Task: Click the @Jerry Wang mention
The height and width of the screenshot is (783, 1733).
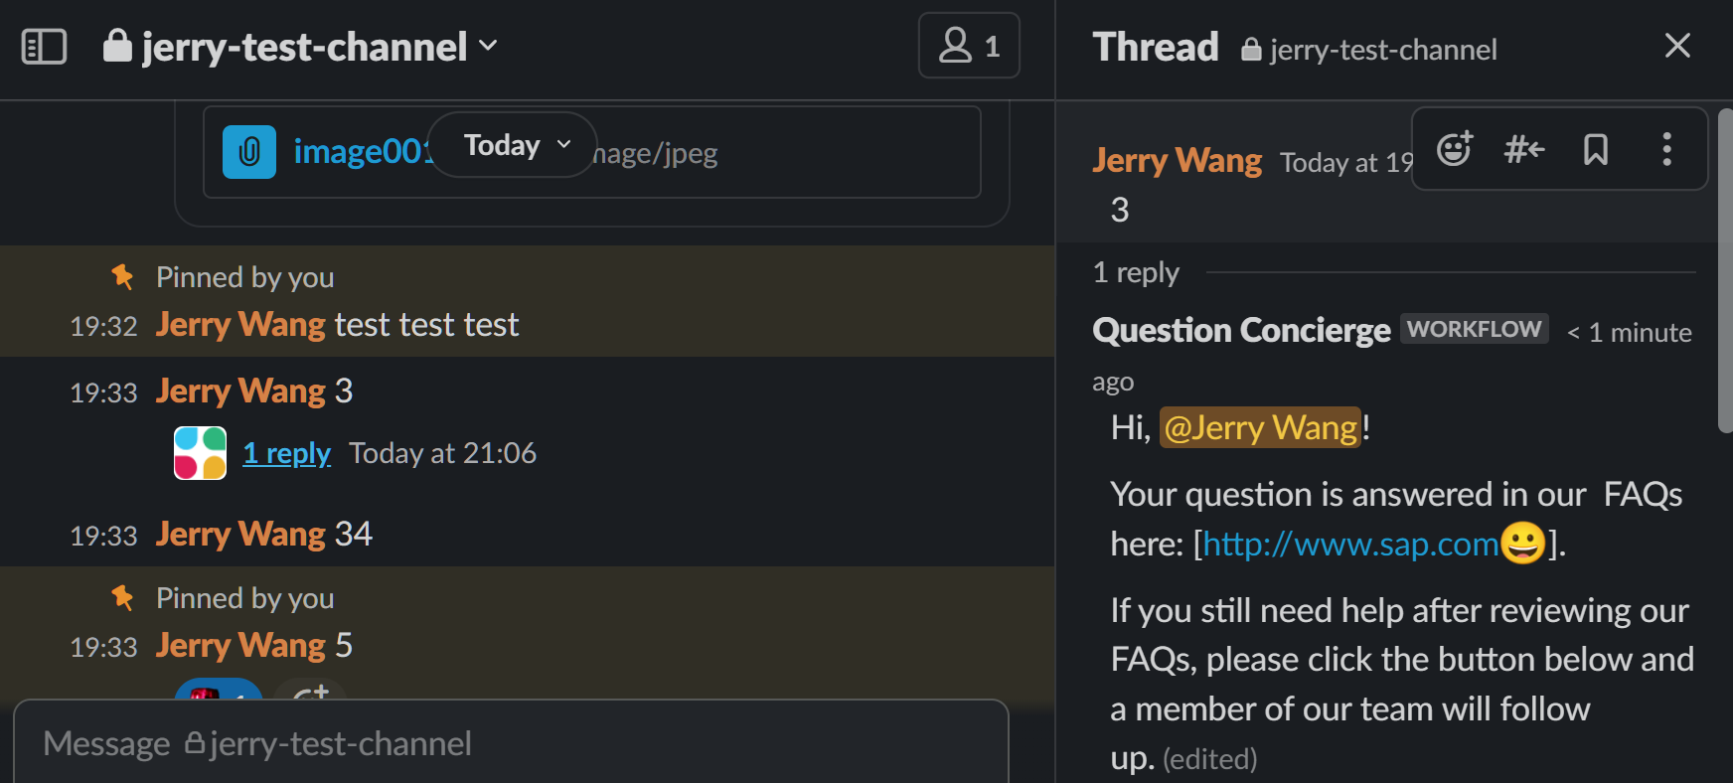Action: [1260, 427]
